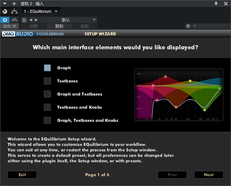
Task: Click the bright green node at curve dip
Action: point(204,110)
